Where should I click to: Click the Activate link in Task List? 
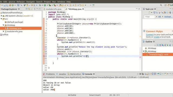[x=168, y=17]
